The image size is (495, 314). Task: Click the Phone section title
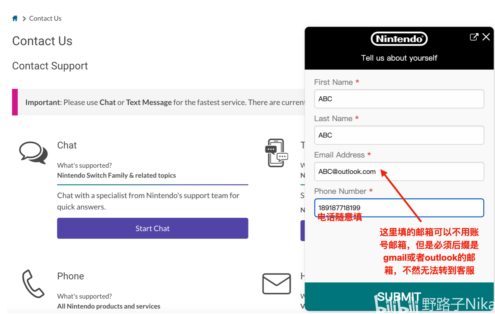[71, 276]
